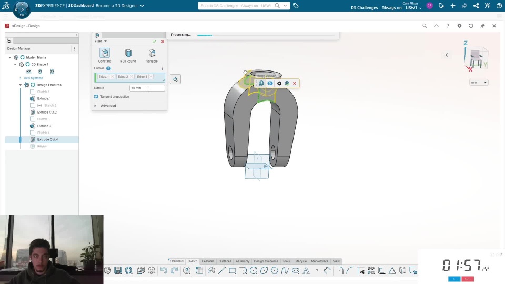Collapse the 3D Shape 1 node
505x284 pixels.
pyautogui.click(x=15, y=64)
